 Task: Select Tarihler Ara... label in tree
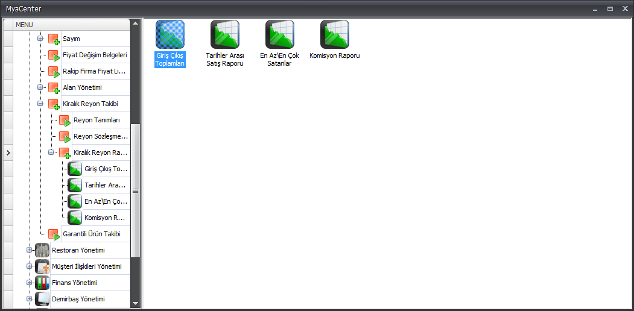tap(105, 185)
